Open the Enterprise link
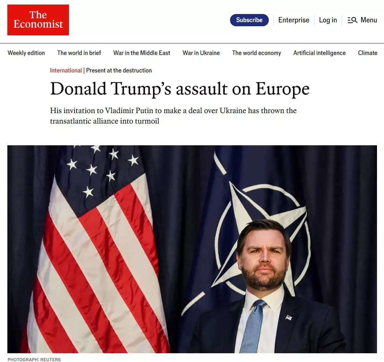The width and height of the screenshot is (384, 362). tap(294, 20)
